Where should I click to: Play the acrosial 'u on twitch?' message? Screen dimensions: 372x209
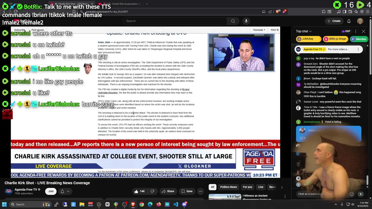[5, 45]
